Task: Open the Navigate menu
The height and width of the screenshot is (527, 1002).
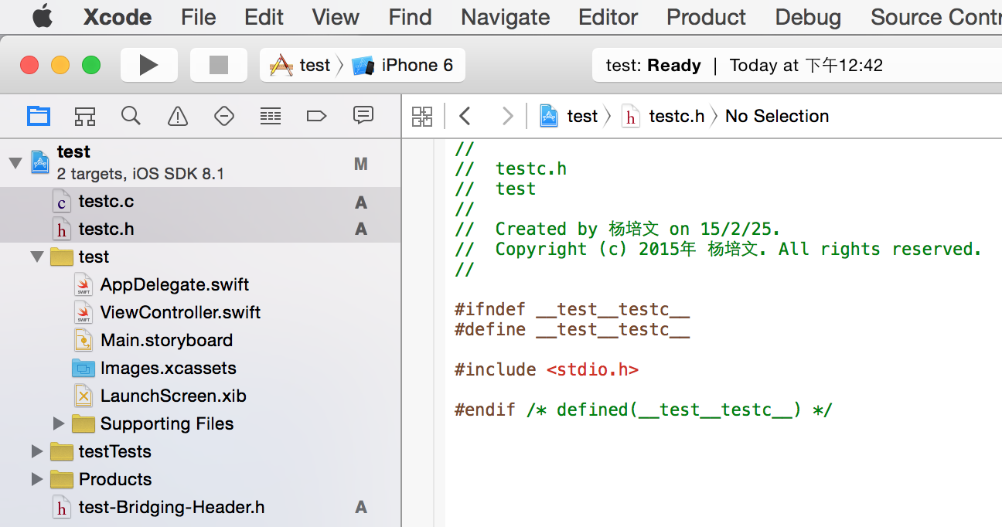Action: click(504, 16)
